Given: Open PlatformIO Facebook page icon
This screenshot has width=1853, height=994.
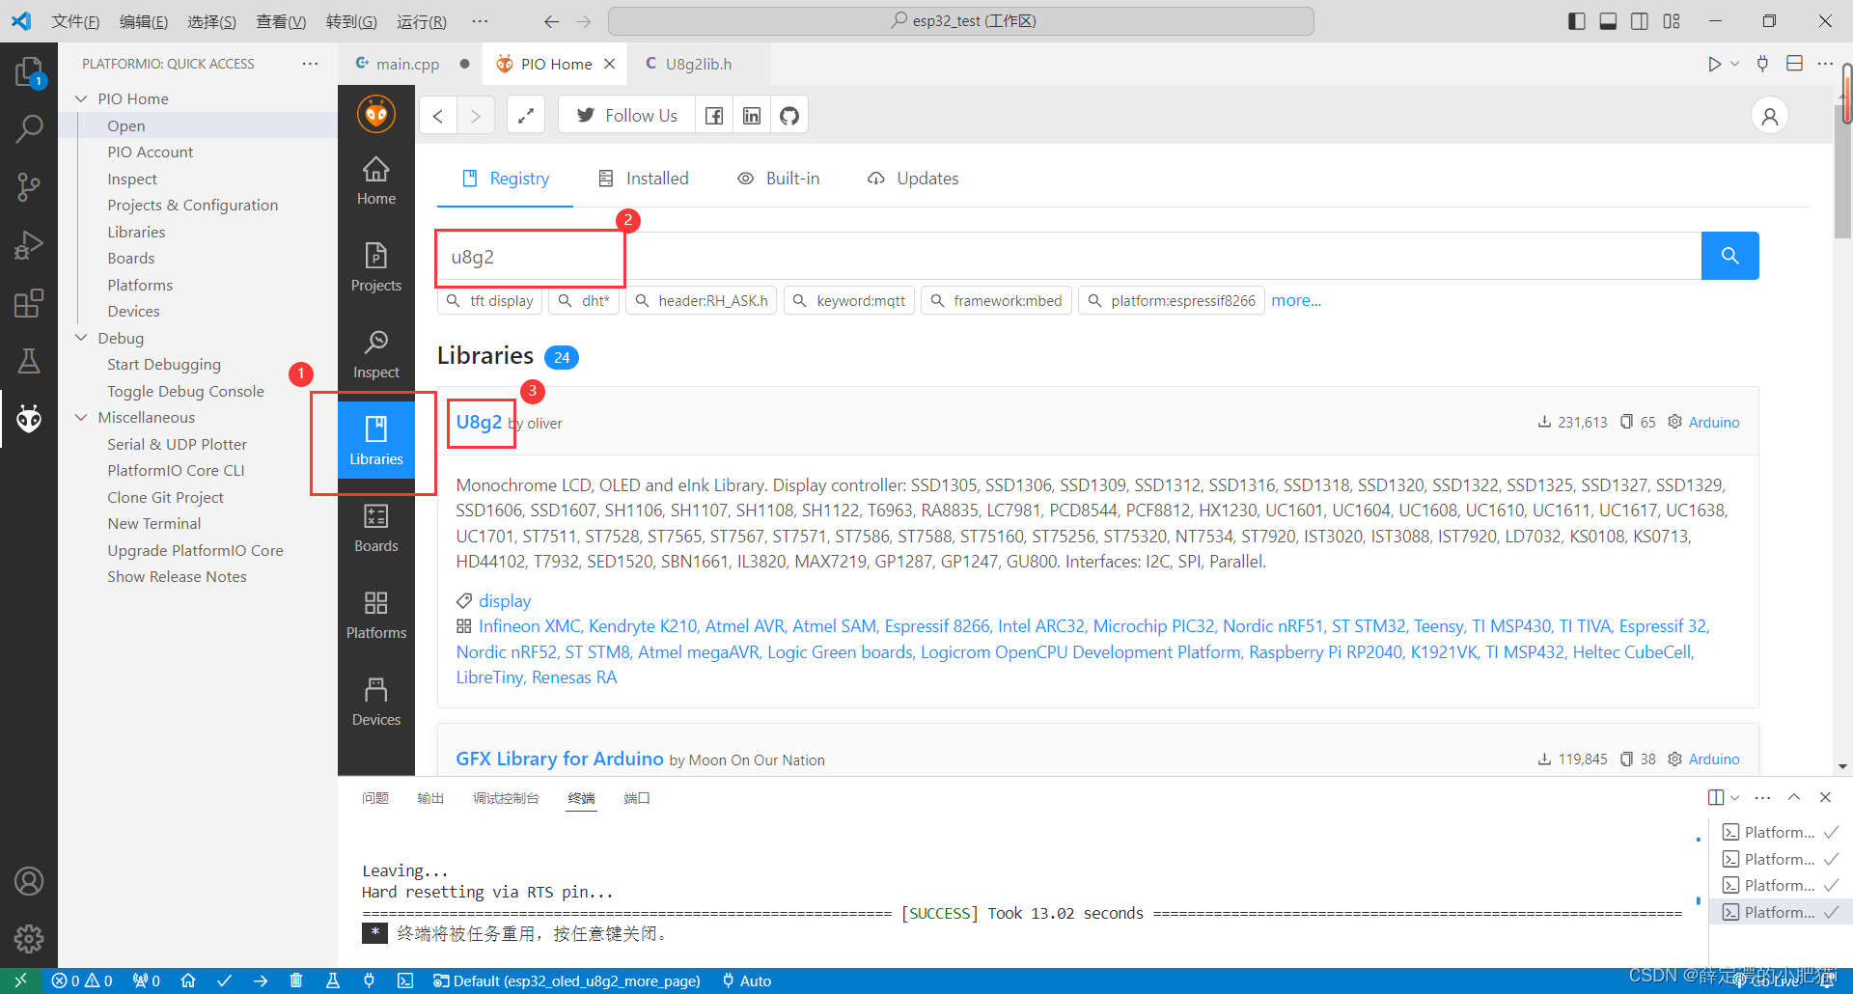Looking at the screenshot, I should pyautogui.click(x=714, y=116).
